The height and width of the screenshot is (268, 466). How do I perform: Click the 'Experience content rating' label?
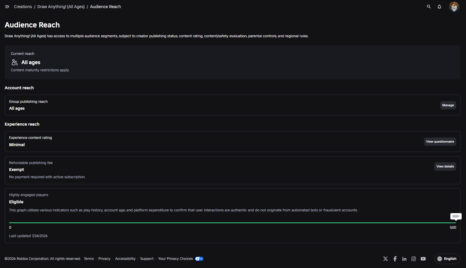pyautogui.click(x=30, y=138)
